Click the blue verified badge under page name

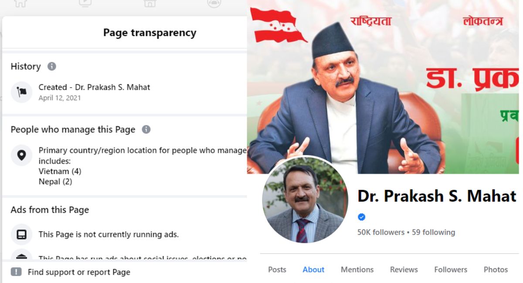point(361,217)
